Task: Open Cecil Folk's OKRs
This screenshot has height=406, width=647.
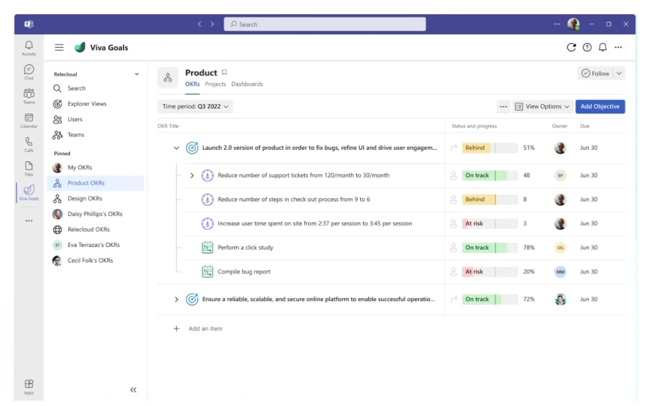Action: (96, 260)
